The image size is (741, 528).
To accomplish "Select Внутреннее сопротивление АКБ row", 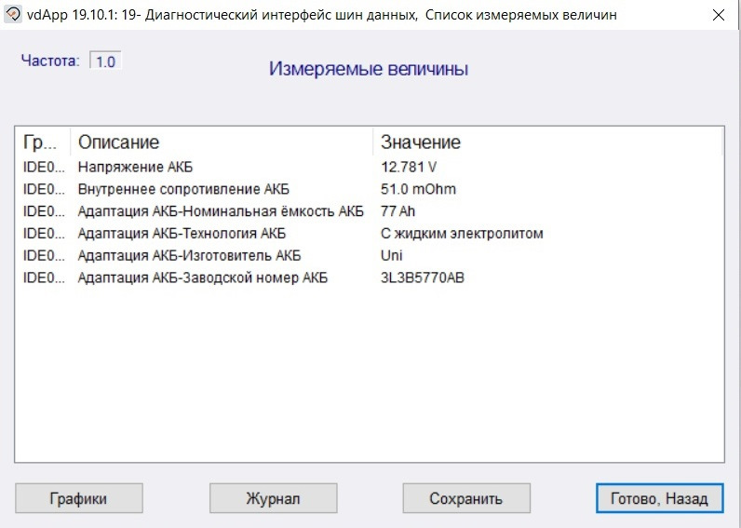I will 369,189.
